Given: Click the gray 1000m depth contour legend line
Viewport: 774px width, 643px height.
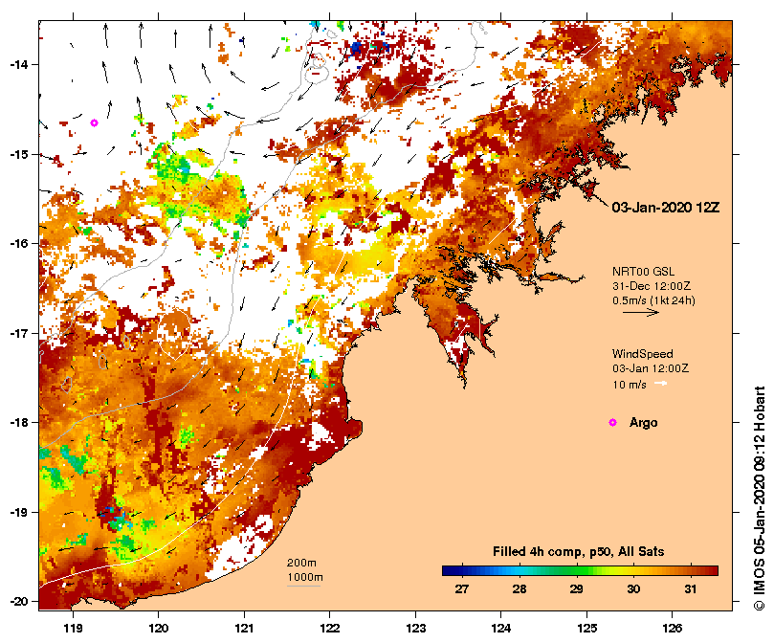Looking at the screenshot, I should [x=303, y=587].
